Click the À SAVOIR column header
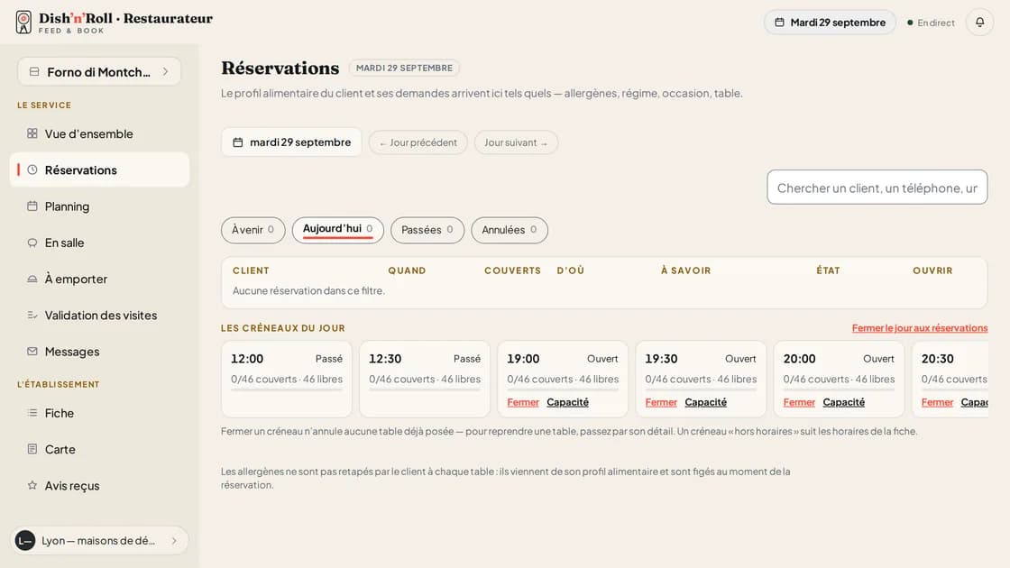1010x568 pixels. 685,270
